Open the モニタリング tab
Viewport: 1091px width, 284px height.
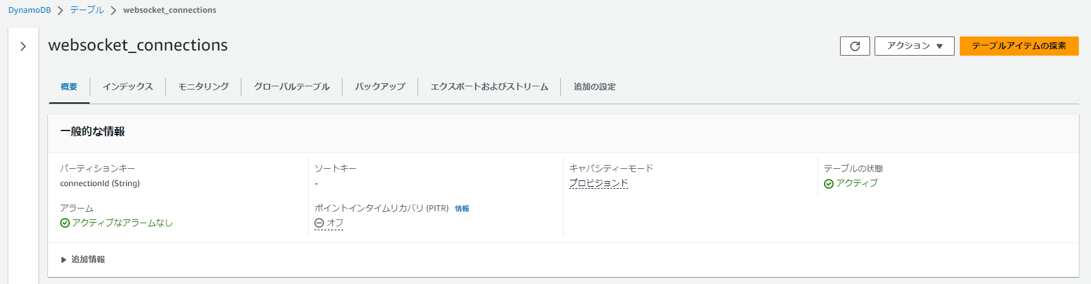tap(204, 87)
